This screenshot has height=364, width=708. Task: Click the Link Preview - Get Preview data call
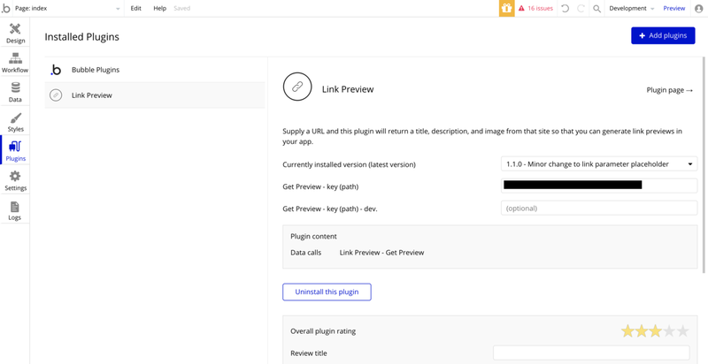tap(381, 253)
